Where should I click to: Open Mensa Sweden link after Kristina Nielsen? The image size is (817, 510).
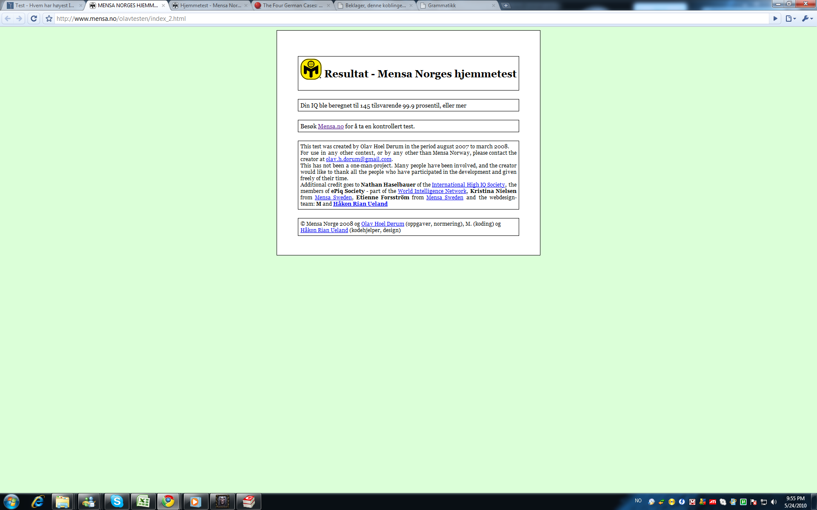[333, 198]
